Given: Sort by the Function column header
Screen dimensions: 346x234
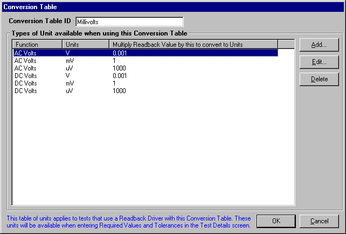Looking at the screenshot, I should pyautogui.click(x=38, y=44).
